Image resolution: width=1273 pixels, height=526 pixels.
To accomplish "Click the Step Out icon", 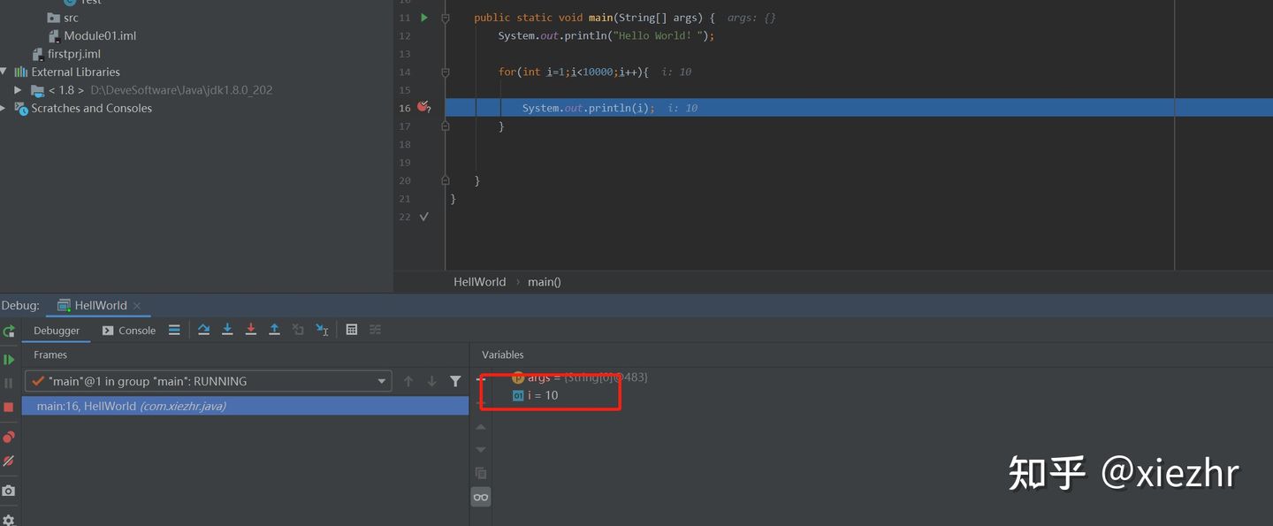I will click(274, 329).
